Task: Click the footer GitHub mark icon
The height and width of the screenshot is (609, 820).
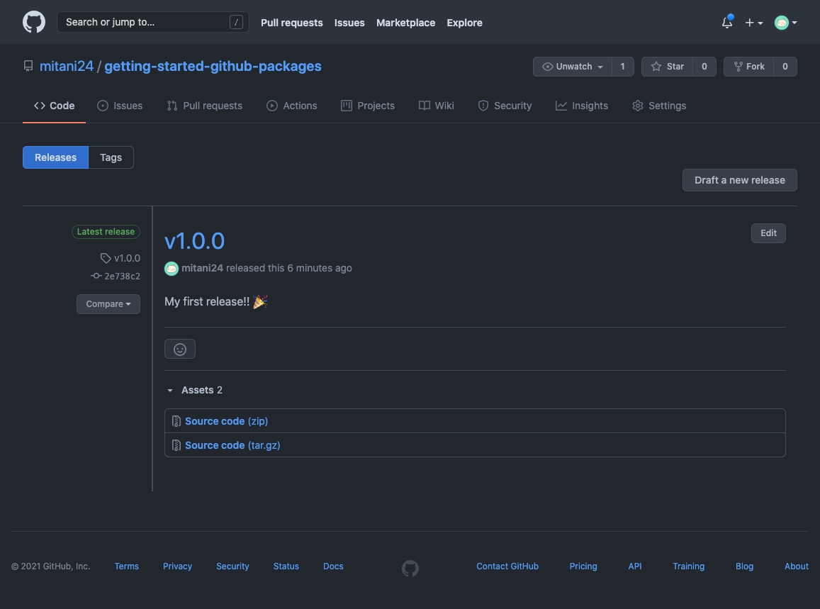Action: [x=410, y=568]
